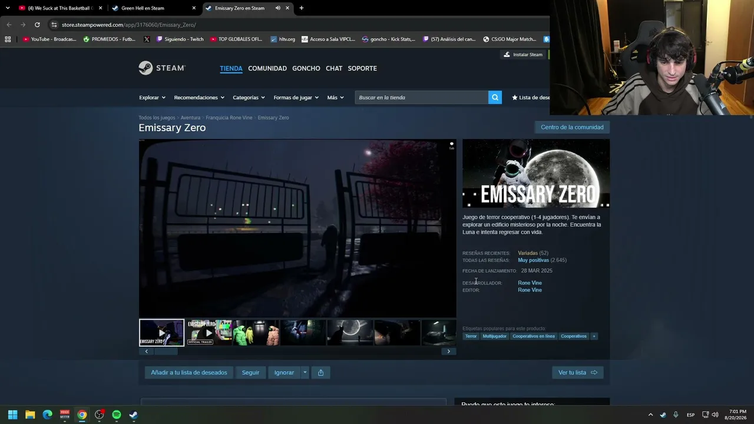Open network status icon in the system tray

click(705, 415)
